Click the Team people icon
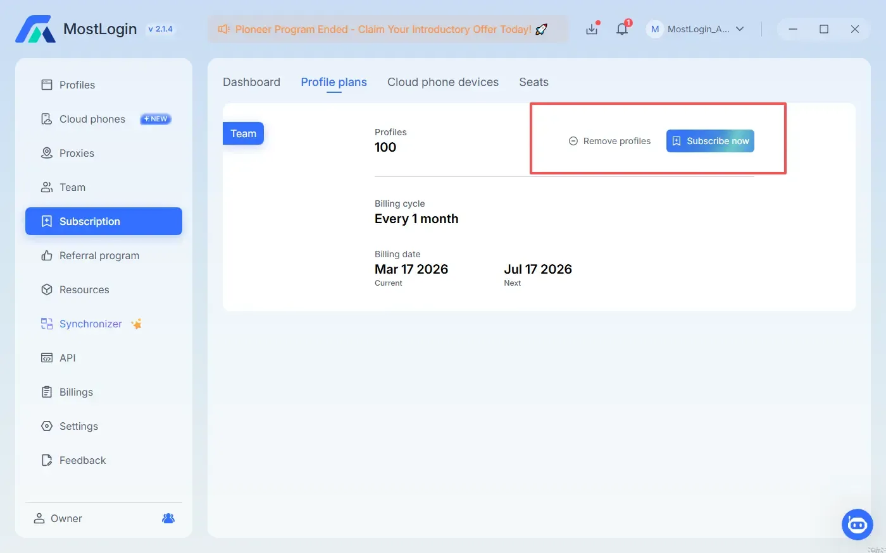 pyautogui.click(x=47, y=187)
